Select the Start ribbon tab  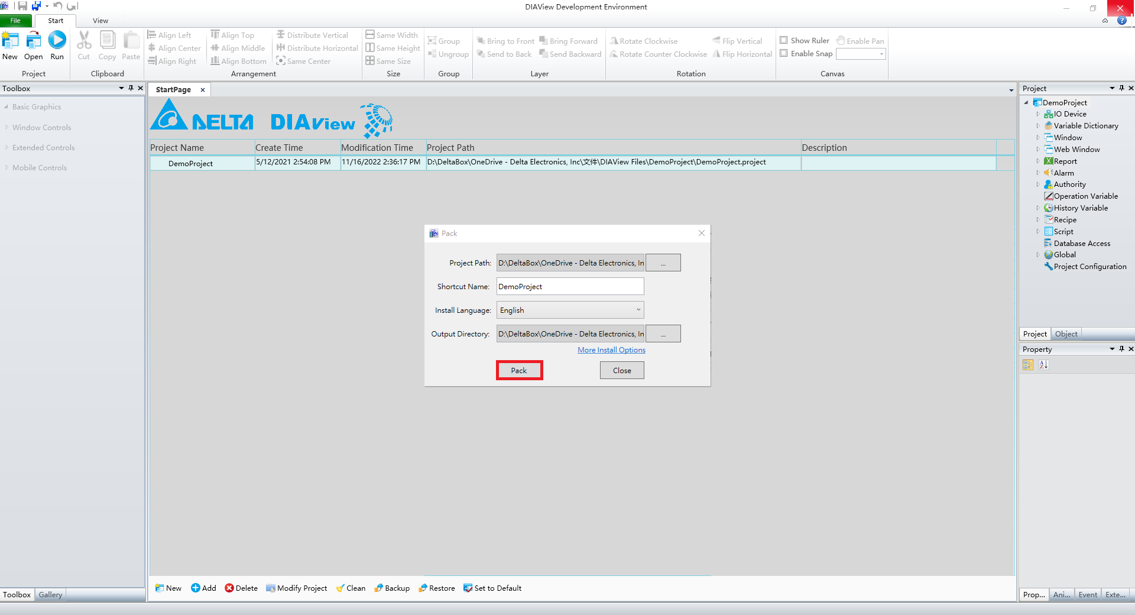coord(56,21)
